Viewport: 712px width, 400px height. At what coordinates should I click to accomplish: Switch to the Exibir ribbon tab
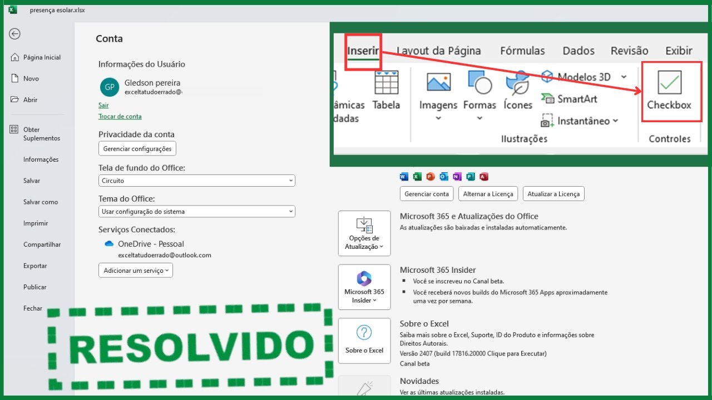[679, 51]
